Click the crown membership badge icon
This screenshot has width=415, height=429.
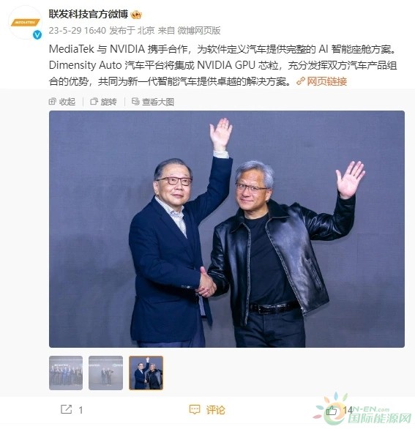point(136,15)
